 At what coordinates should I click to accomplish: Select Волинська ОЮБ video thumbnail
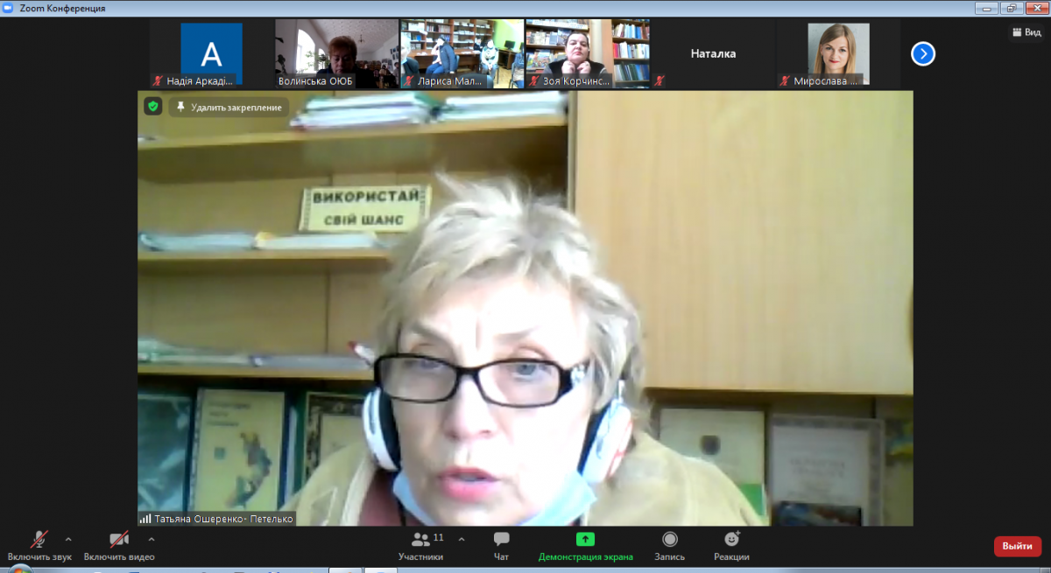pyautogui.click(x=336, y=54)
